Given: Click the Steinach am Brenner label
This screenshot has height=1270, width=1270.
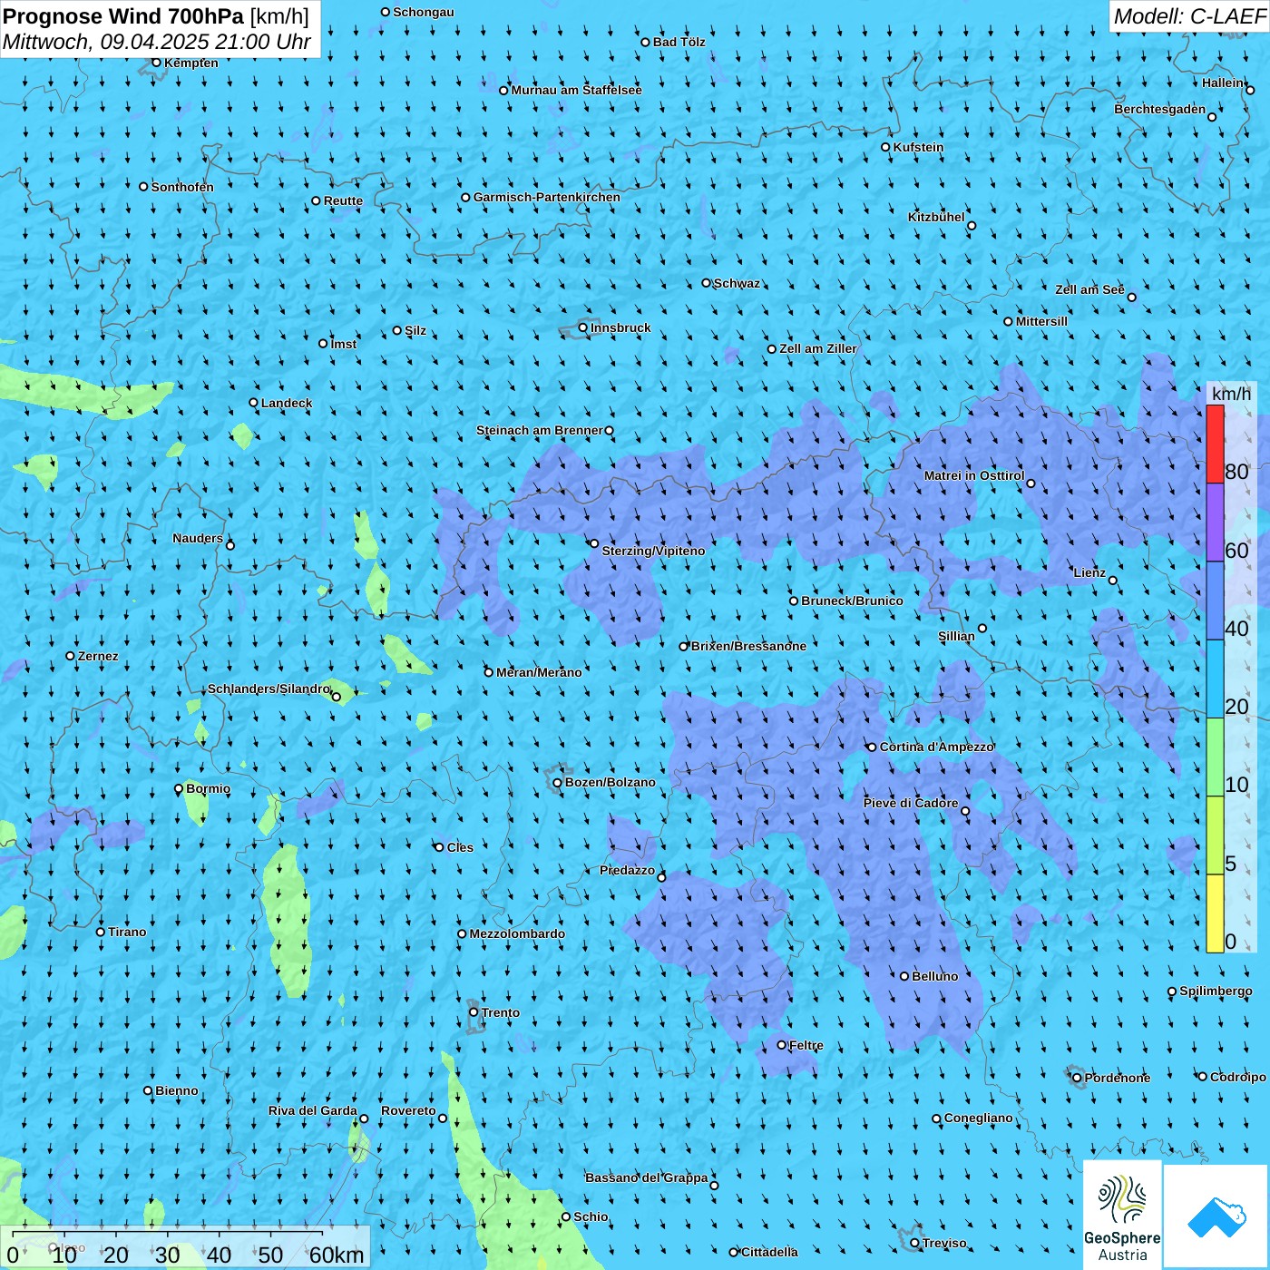Looking at the screenshot, I should point(540,430).
